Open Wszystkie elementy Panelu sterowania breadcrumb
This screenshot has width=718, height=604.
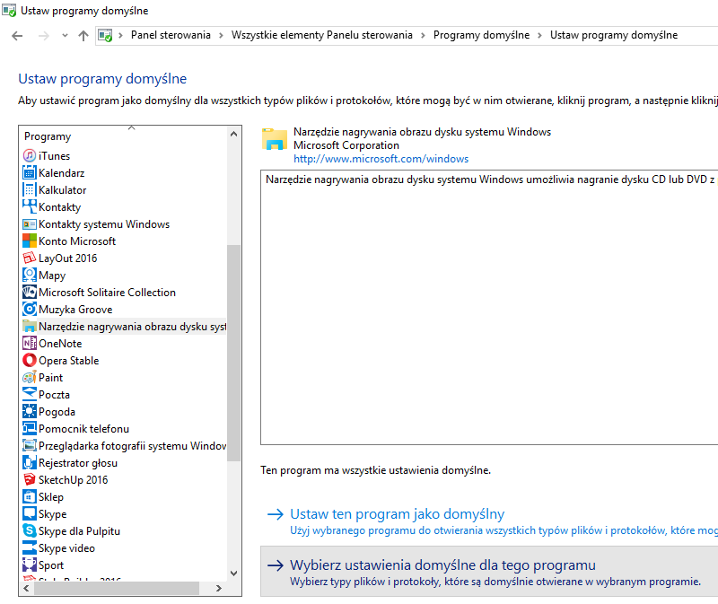pos(321,35)
